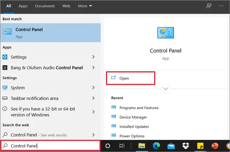
Task: Click Open for Control Panel
Action: coord(130,78)
